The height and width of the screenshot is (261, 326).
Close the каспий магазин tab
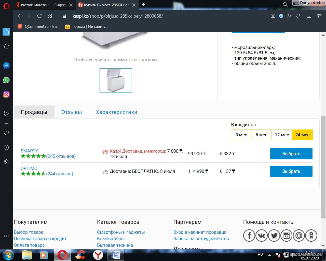[71, 5]
